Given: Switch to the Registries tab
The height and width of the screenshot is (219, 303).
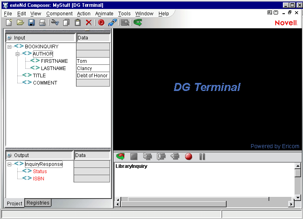Looking at the screenshot, I should pos(38,203).
